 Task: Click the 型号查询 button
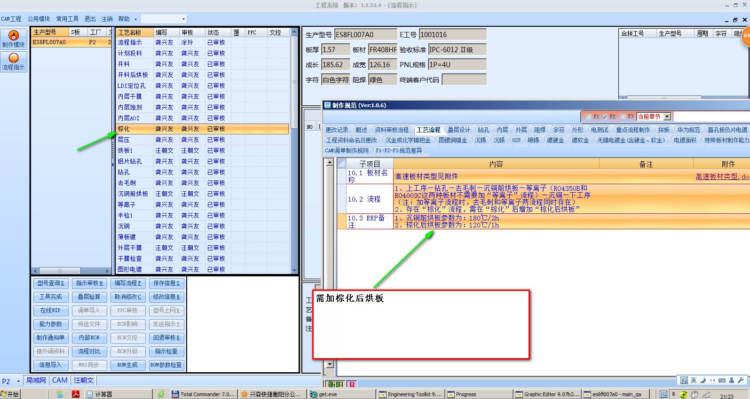[51, 283]
